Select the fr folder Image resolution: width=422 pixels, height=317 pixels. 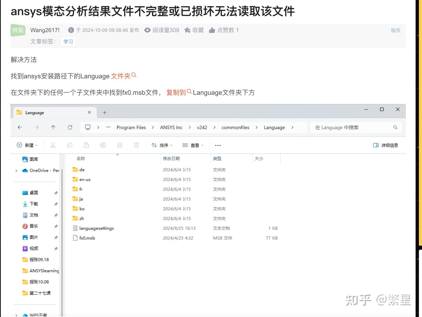click(x=78, y=189)
